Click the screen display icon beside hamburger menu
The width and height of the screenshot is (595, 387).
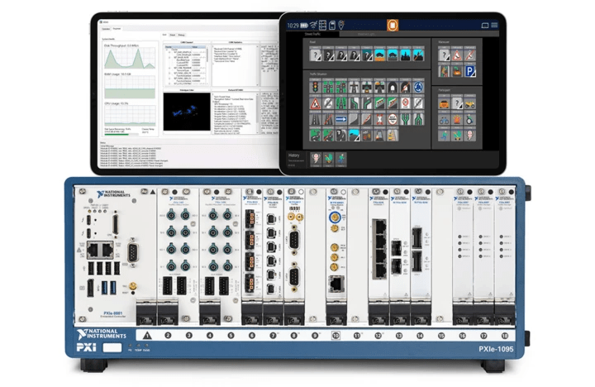point(484,26)
